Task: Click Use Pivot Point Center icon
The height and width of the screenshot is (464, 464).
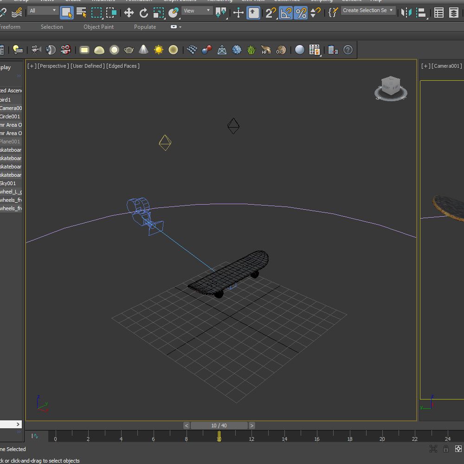Action: [x=221, y=13]
